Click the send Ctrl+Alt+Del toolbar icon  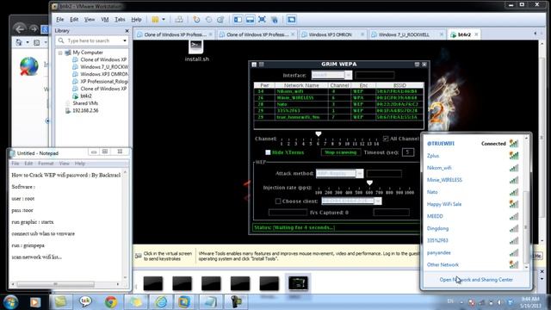coord(179,20)
